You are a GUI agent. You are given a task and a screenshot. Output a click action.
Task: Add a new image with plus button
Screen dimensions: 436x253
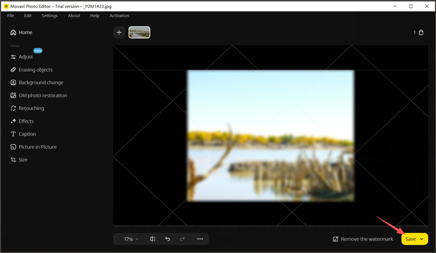pos(119,33)
